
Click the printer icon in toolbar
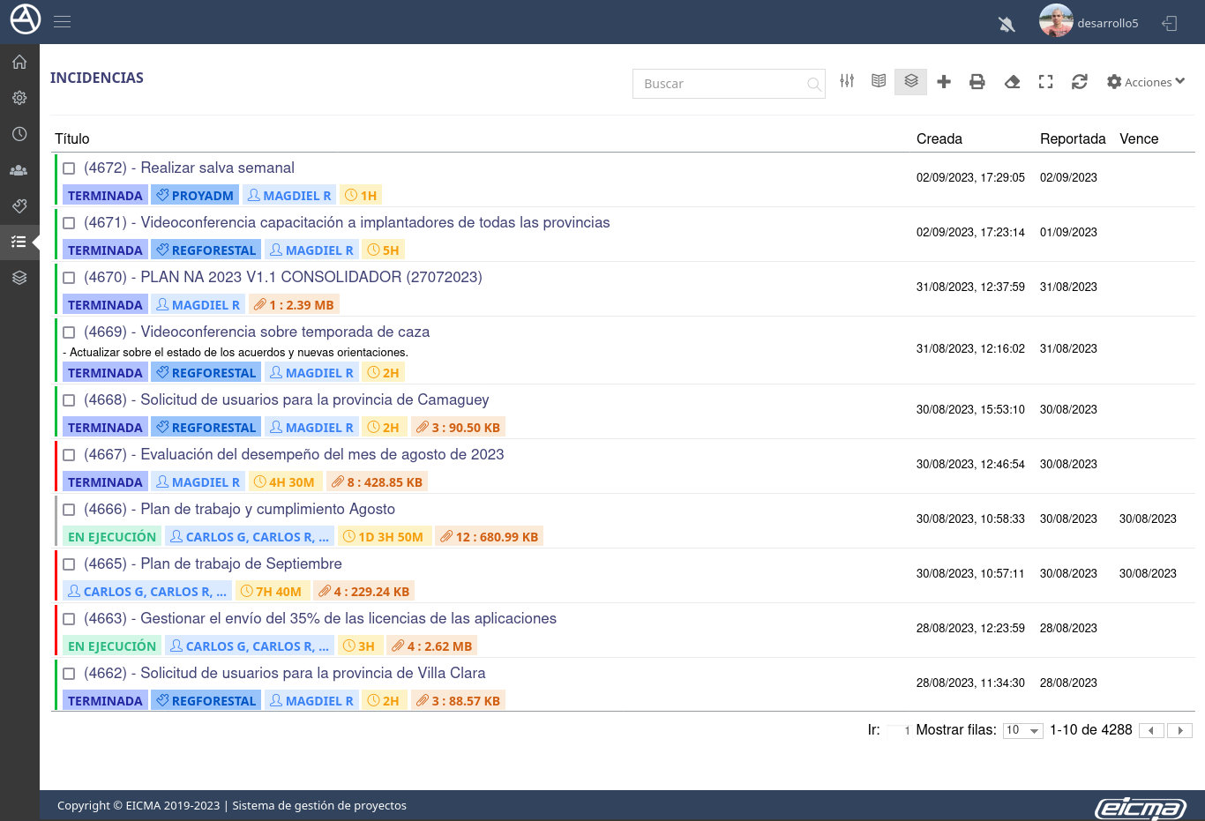[x=977, y=82]
